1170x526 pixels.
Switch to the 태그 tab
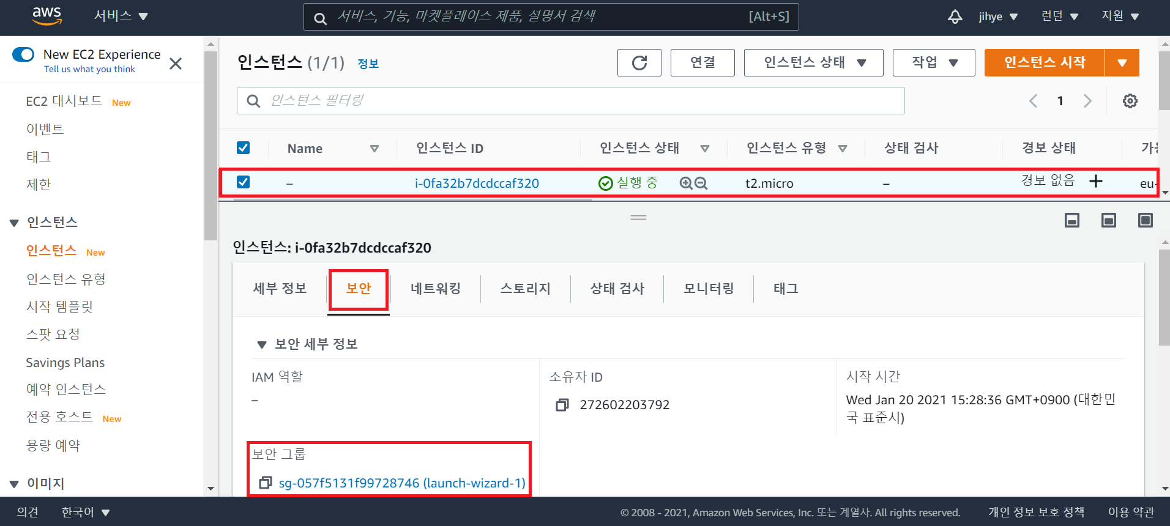786,288
